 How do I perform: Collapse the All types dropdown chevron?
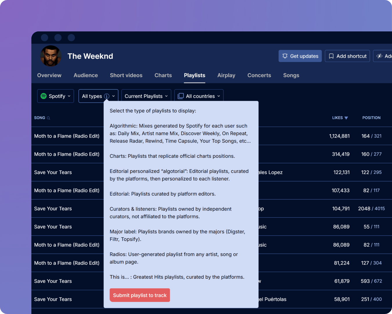coord(114,96)
